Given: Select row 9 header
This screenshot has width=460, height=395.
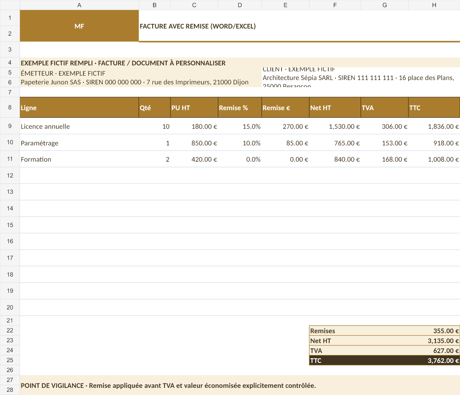Looking at the screenshot, I should (10, 126).
